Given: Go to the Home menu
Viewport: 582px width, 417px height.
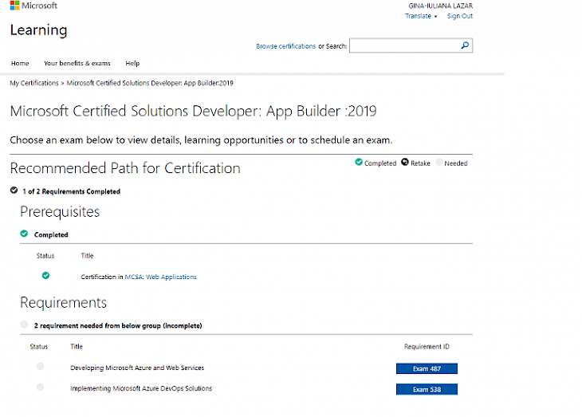Looking at the screenshot, I should 20,63.
